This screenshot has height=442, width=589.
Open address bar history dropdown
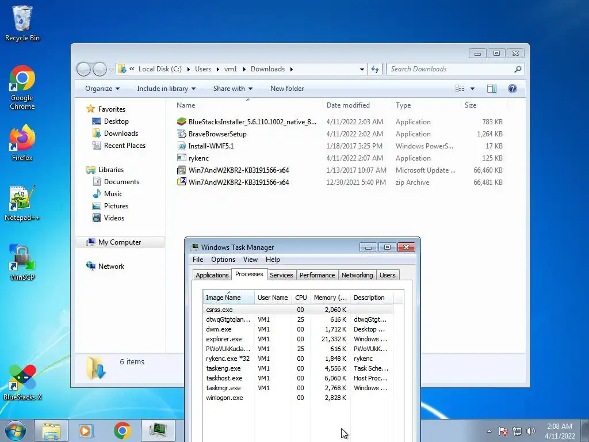coord(362,70)
